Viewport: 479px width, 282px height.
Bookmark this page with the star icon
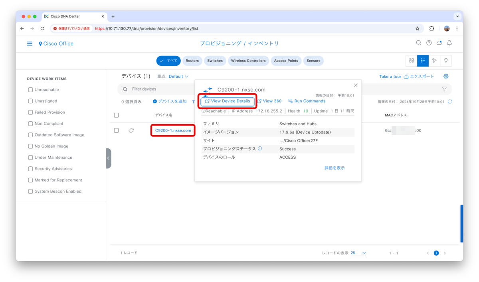tap(418, 29)
